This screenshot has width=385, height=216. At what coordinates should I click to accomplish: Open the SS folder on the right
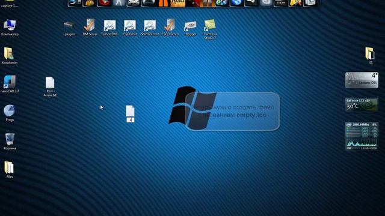click(x=371, y=55)
